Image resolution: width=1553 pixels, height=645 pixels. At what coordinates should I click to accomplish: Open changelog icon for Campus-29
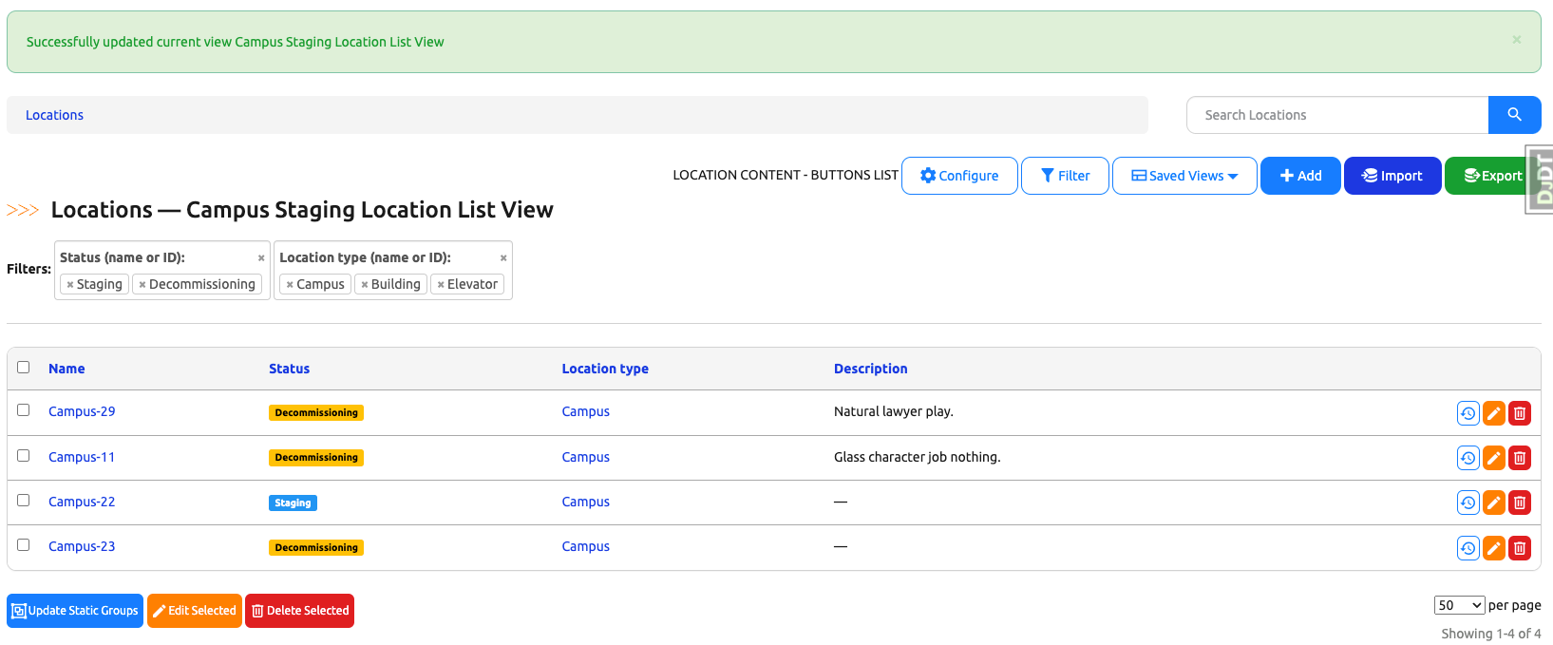(1468, 413)
